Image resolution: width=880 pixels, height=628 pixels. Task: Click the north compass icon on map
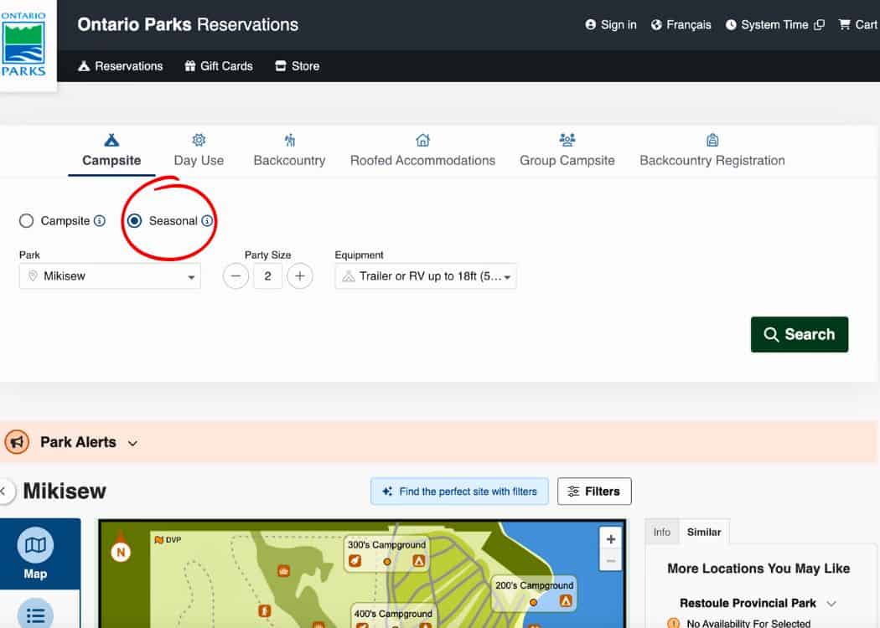pos(121,552)
